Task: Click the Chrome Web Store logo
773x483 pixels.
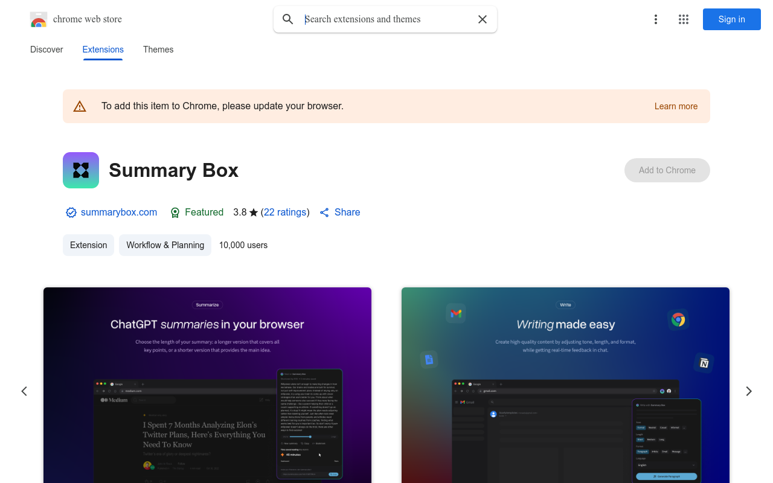Action: (x=39, y=19)
